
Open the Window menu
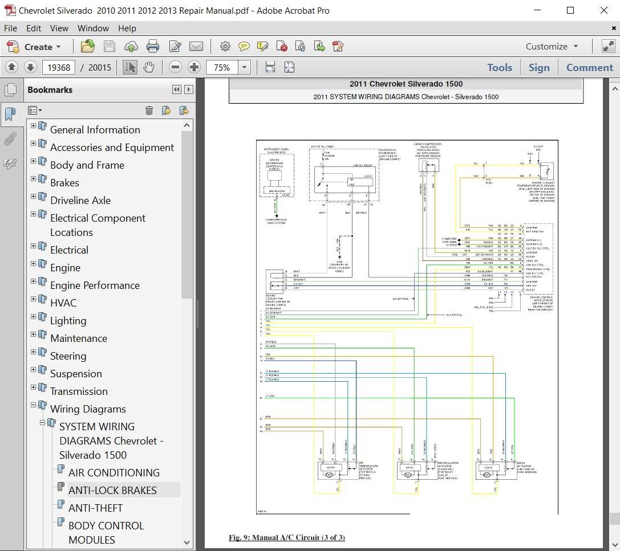coord(93,28)
